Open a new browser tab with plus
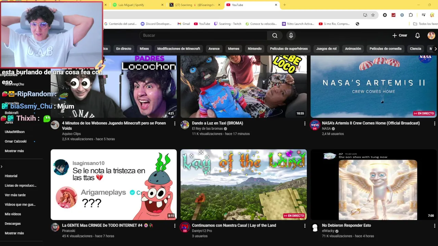Viewport: 438px width, 246px height. tap(284, 5)
